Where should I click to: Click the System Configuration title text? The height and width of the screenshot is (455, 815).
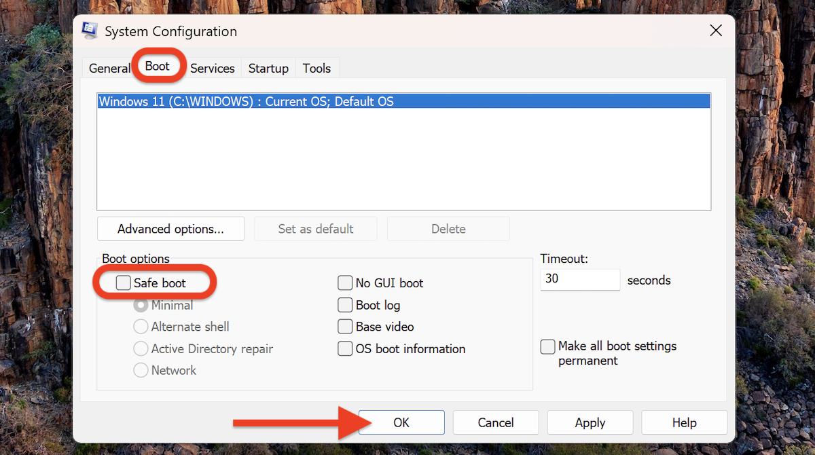tap(170, 31)
